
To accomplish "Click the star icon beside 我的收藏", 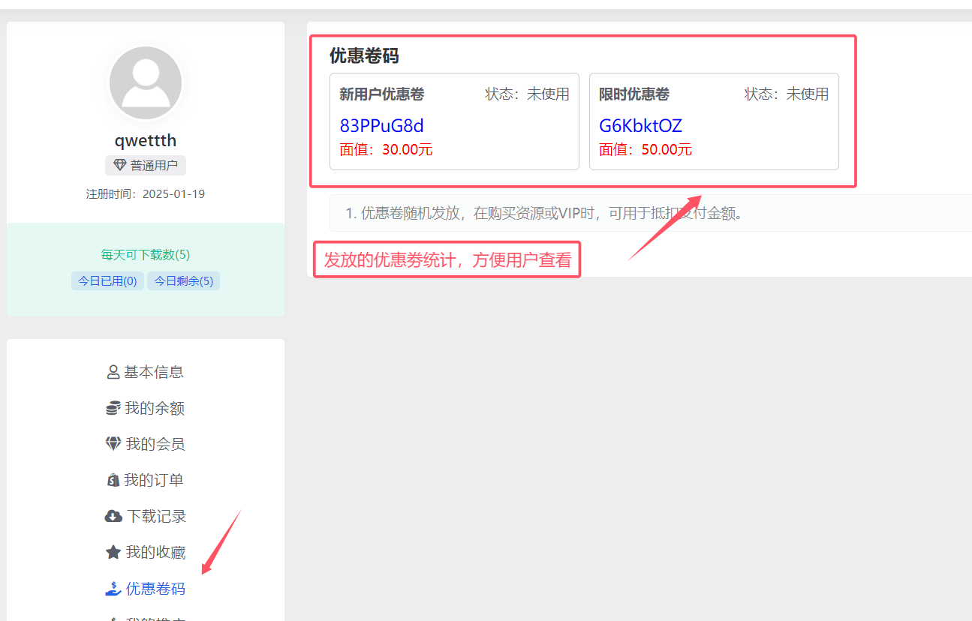I will click(x=113, y=553).
